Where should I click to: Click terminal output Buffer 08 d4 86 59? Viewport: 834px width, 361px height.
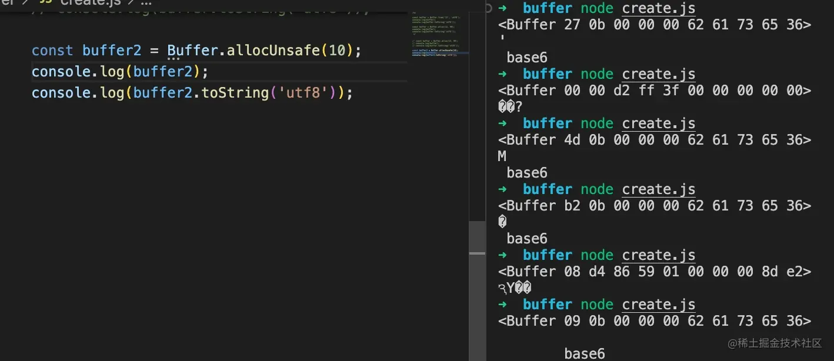point(655,272)
